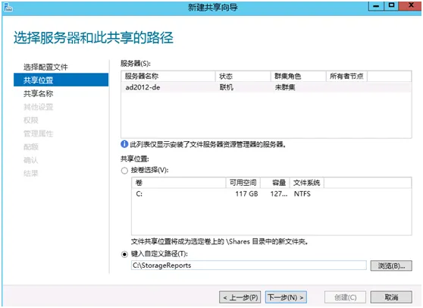Sort by 服务器名称 column header
Viewport: 423px width, 308px height.
pos(168,77)
